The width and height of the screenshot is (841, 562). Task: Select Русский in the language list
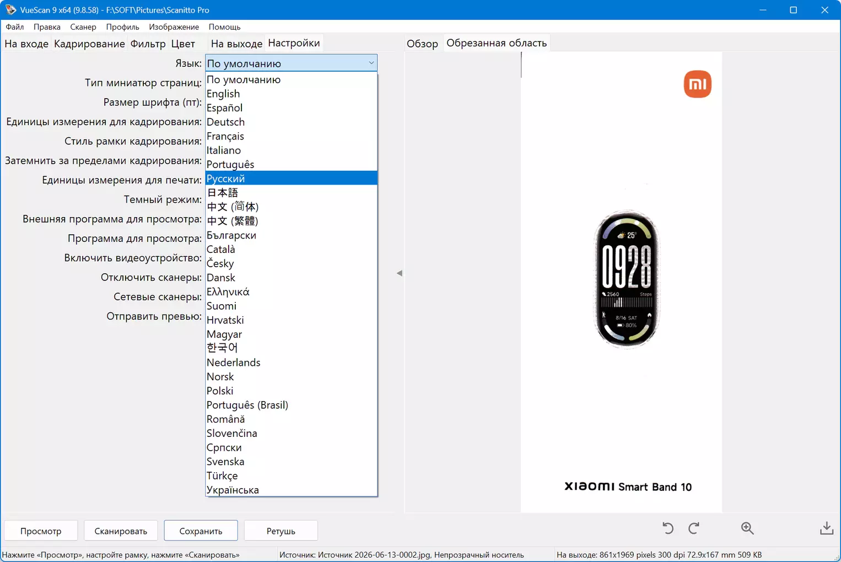pos(291,179)
